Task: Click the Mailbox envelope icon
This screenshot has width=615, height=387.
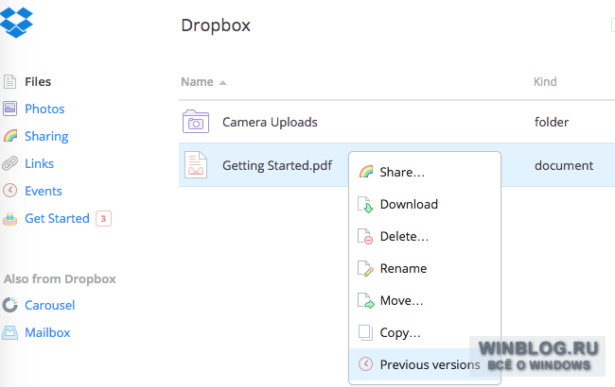Action: (9, 332)
